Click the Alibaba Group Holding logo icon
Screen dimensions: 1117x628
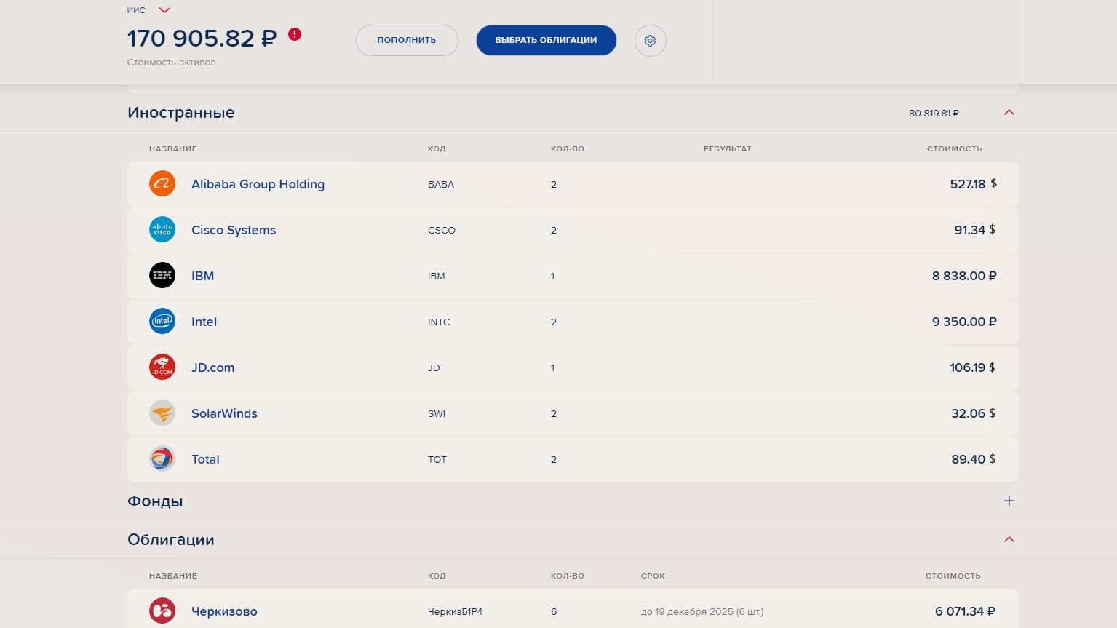click(162, 184)
